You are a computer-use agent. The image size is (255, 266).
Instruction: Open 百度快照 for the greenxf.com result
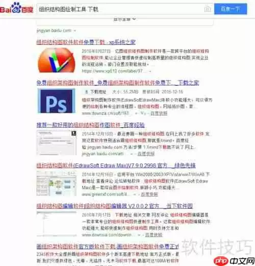point(149,195)
